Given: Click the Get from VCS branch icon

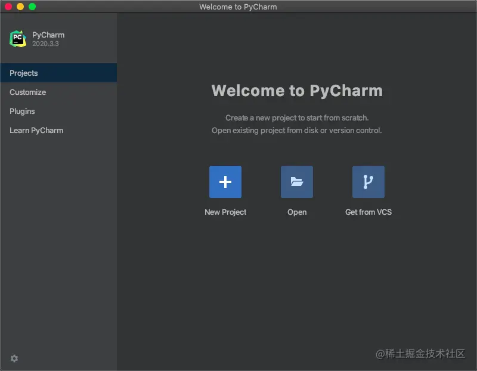Looking at the screenshot, I should click(368, 182).
